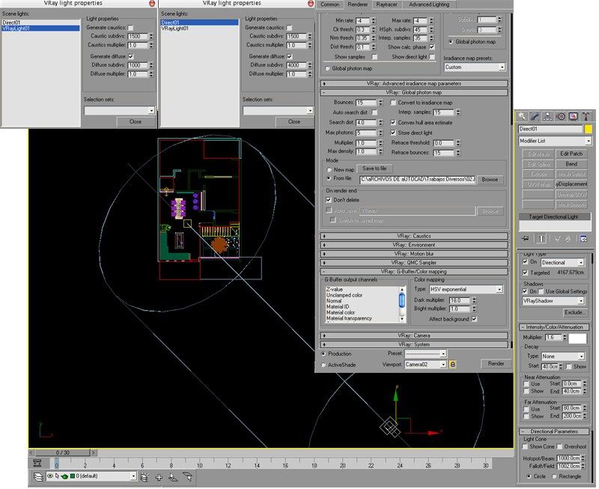Click the shadow Exclude button

(574, 312)
